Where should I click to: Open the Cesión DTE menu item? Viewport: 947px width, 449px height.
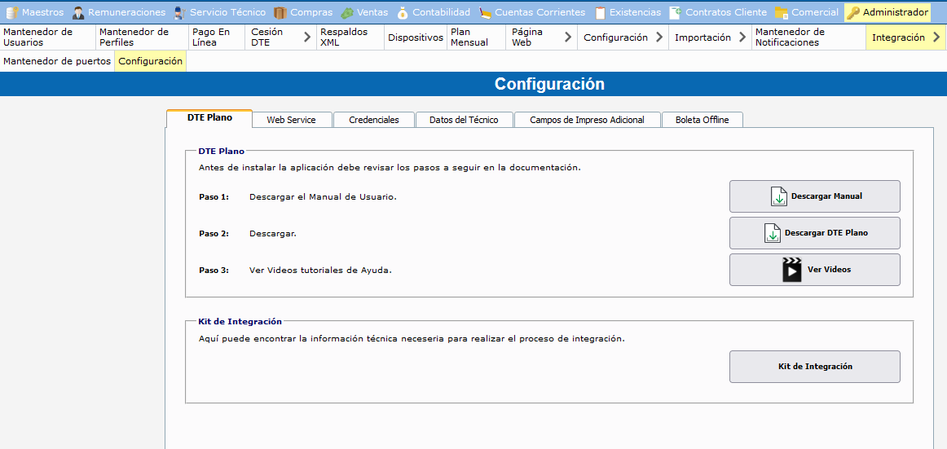tap(280, 37)
